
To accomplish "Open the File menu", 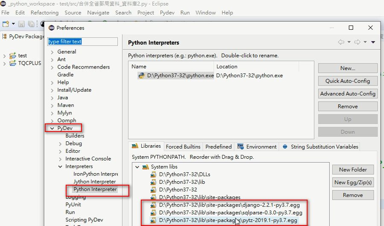I will click(x=6, y=12).
